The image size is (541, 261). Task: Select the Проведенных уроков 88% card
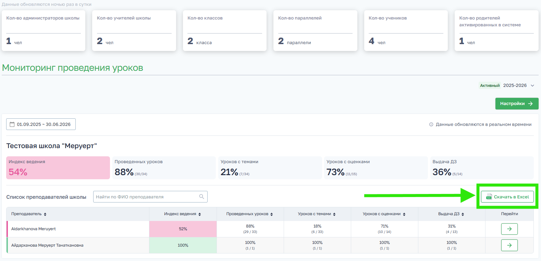pyautogui.click(x=164, y=168)
